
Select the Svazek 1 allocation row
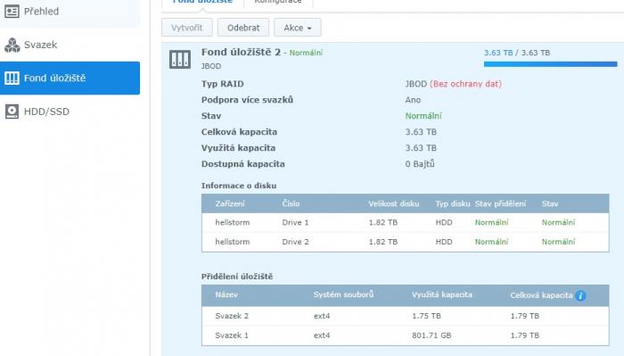[x=405, y=335]
